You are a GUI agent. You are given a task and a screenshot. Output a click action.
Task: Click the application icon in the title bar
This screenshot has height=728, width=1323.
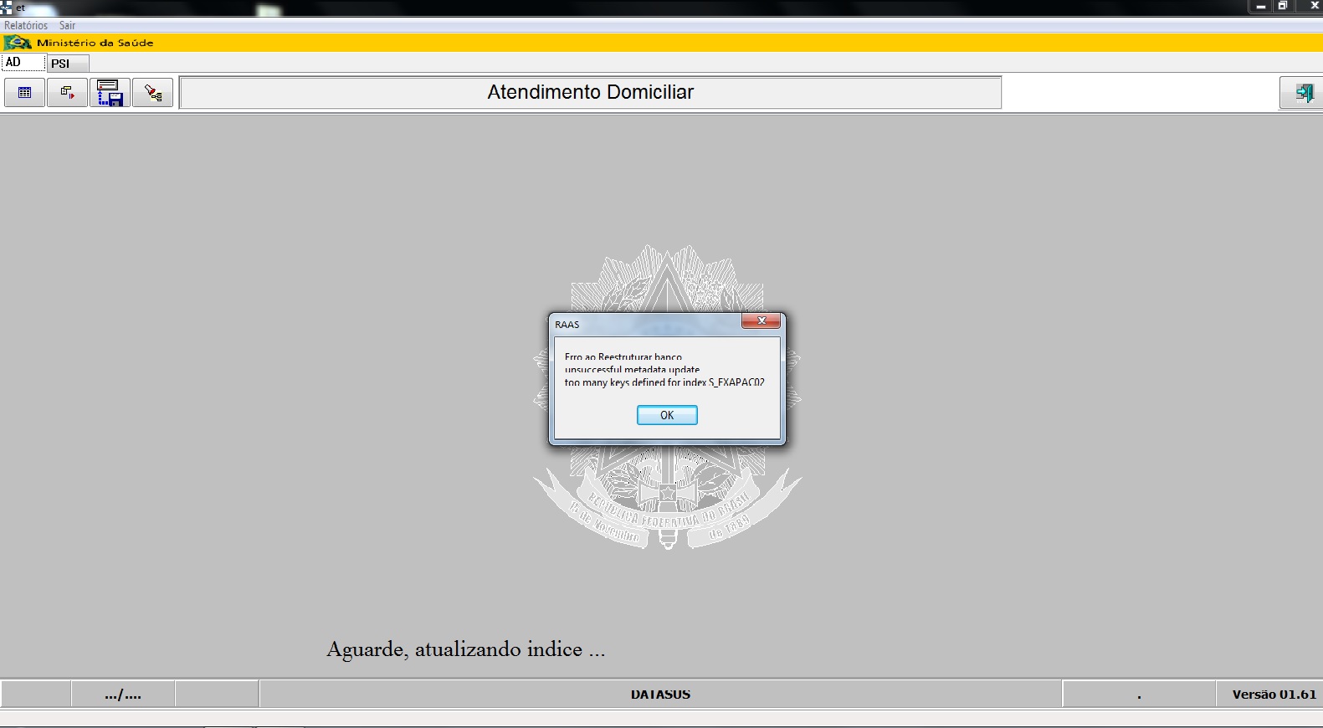pos(7,8)
